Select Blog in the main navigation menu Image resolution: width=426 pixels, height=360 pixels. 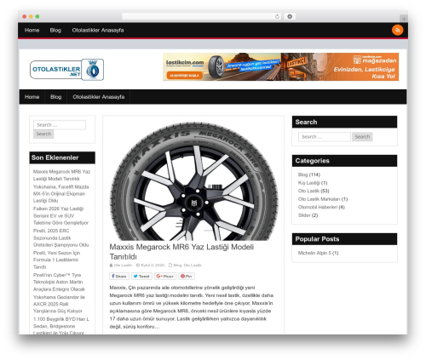pos(56,97)
